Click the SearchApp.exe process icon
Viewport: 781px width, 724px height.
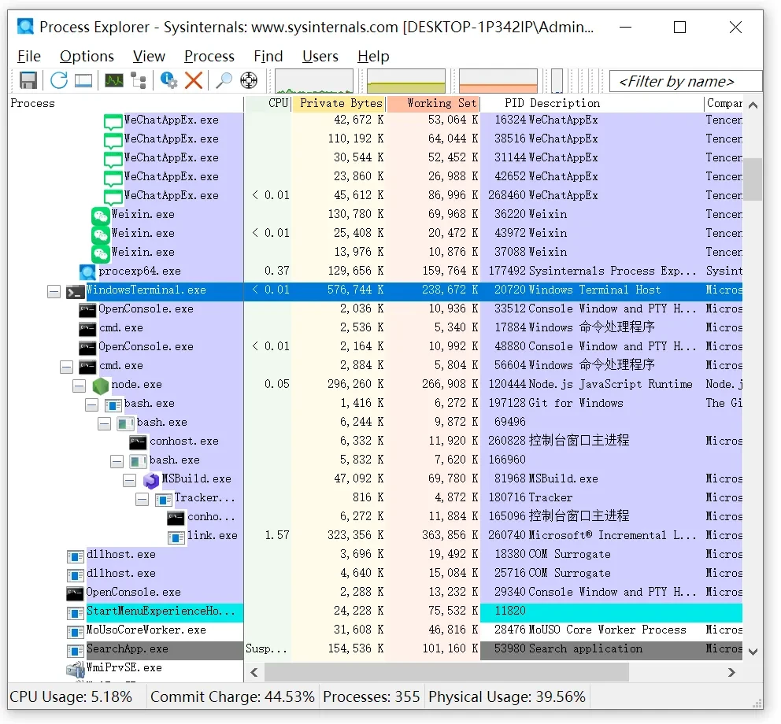point(76,650)
